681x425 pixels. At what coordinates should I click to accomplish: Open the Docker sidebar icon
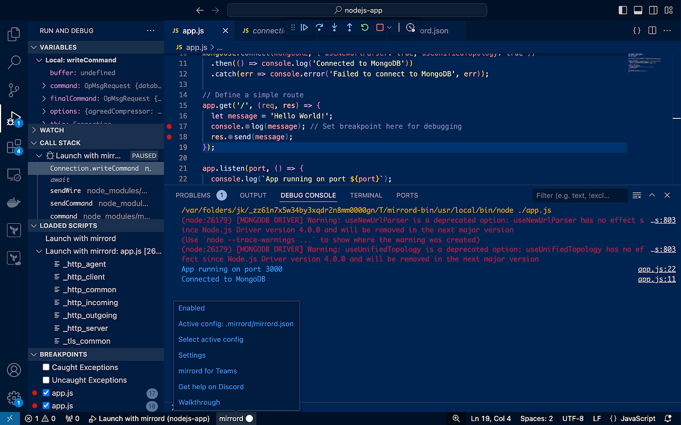pyautogui.click(x=14, y=202)
